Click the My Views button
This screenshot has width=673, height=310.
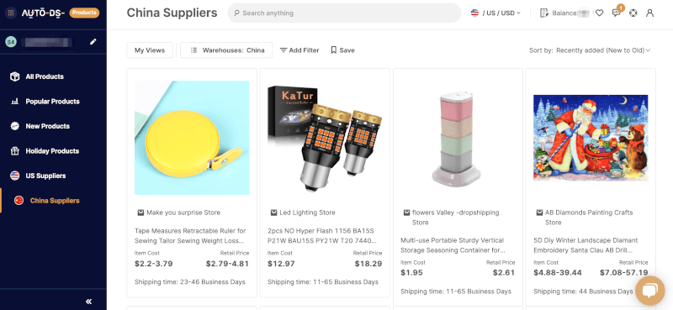pyautogui.click(x=150, y=50)
